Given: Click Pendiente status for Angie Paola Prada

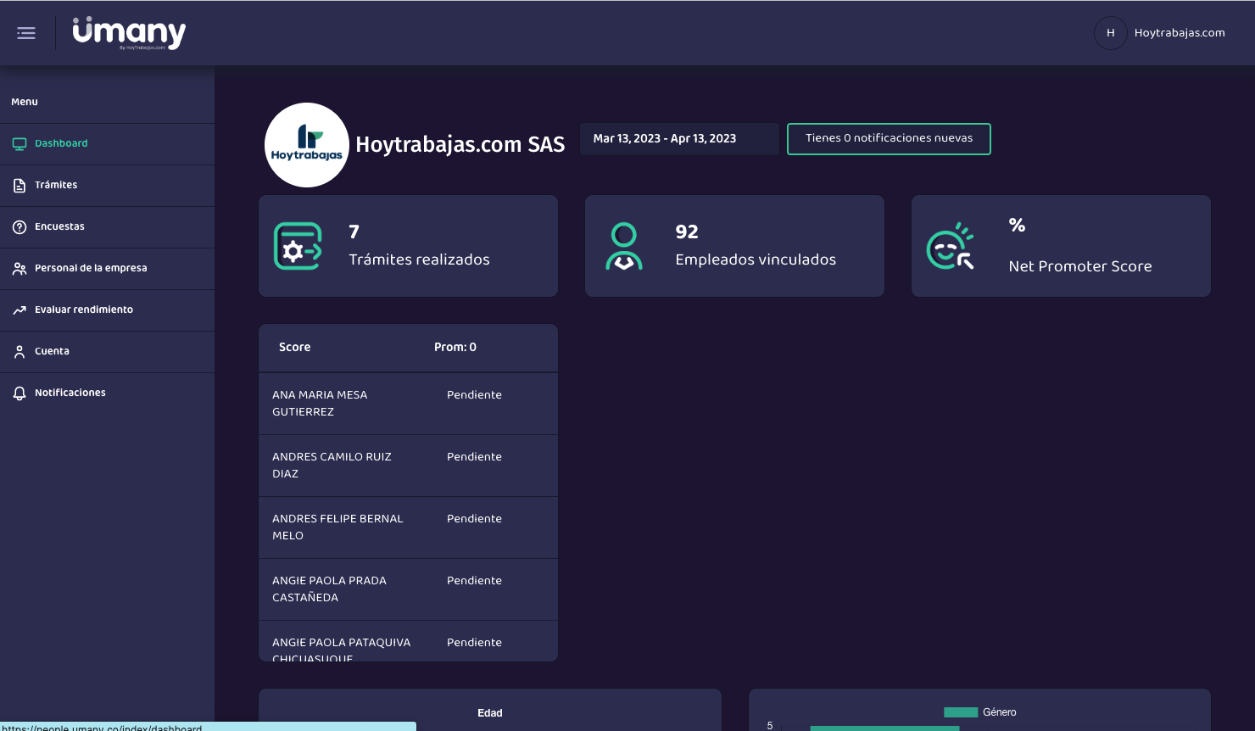Looking at the screenshot, I should pos(474,581).
